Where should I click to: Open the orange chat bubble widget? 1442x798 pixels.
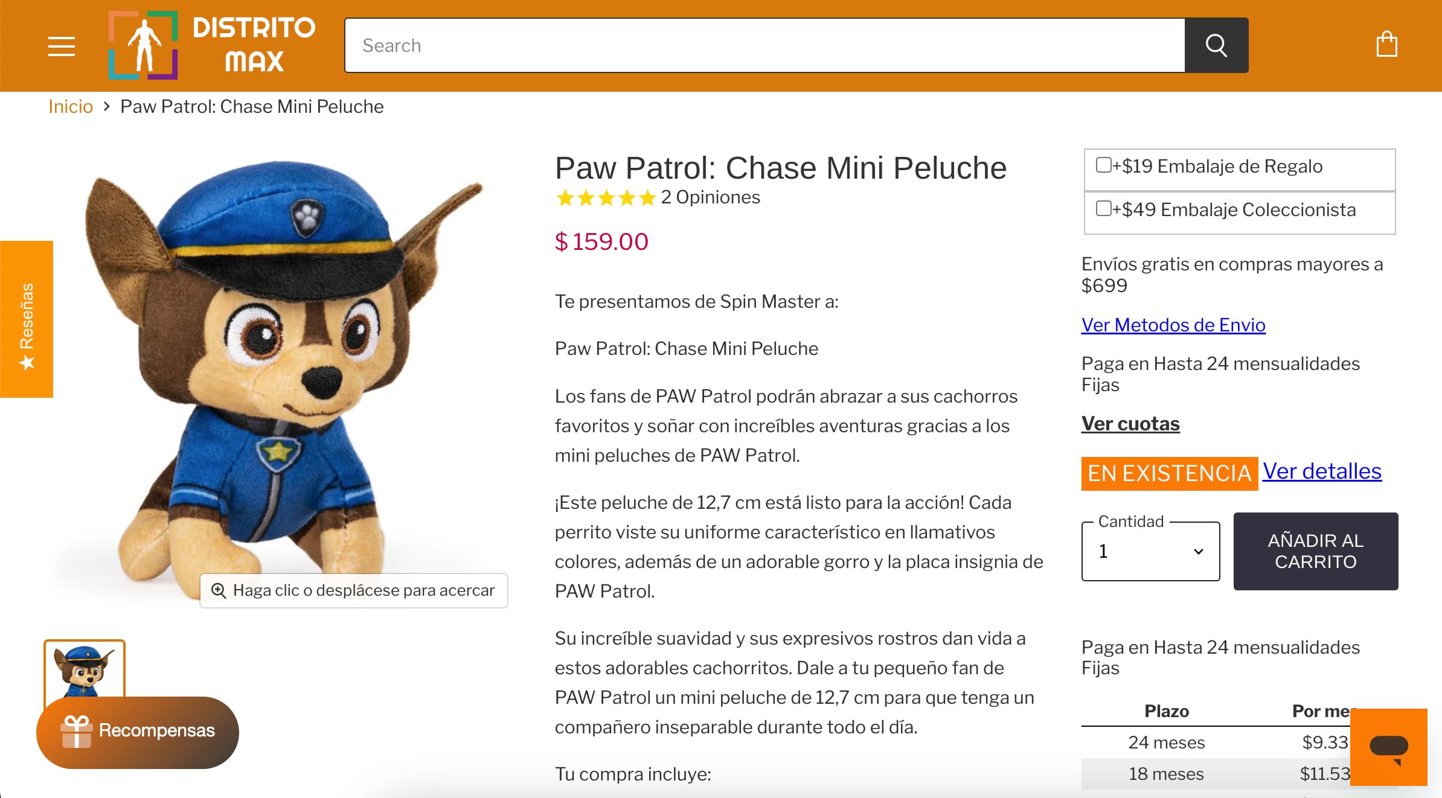(x=1388, y=747)
